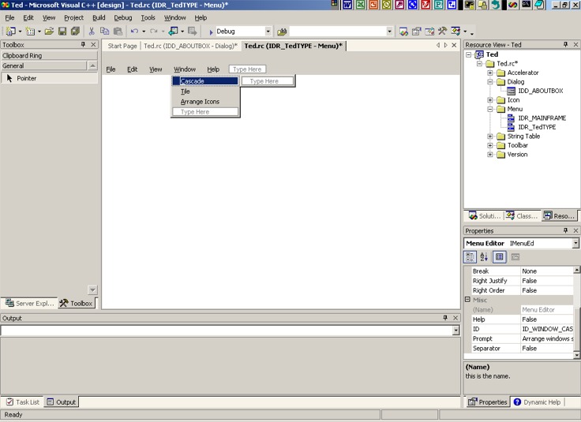Viewport: 581px width, 422px height.
Task: Open the Output pane source dropdown
Action: [x=455, y=331]
